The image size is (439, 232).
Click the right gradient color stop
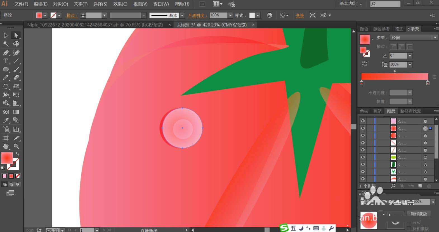tap(428, 83)
